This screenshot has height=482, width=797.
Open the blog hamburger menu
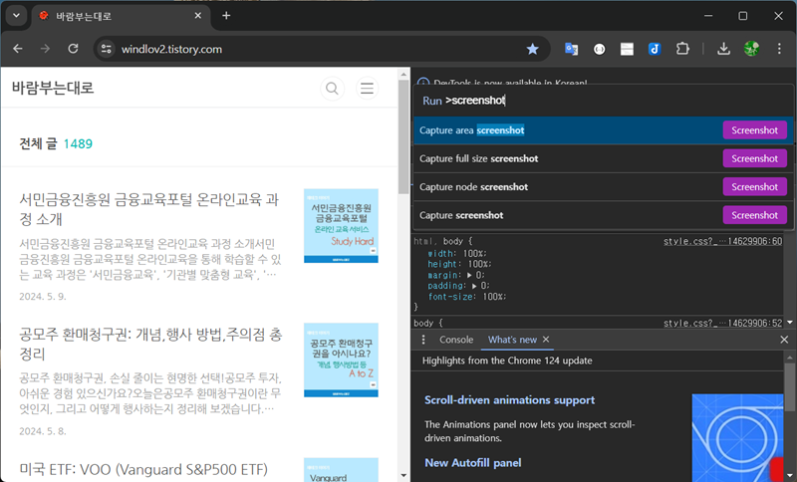point(367,89)
